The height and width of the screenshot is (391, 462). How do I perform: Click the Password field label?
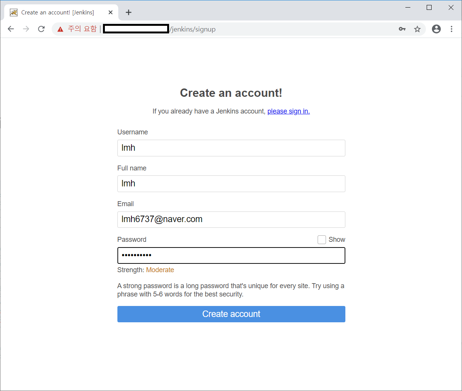131,240
